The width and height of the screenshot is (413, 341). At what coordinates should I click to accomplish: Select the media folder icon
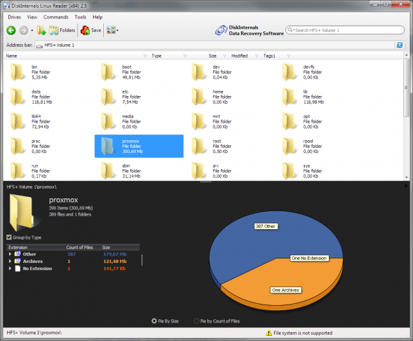[x=109, y=121]
